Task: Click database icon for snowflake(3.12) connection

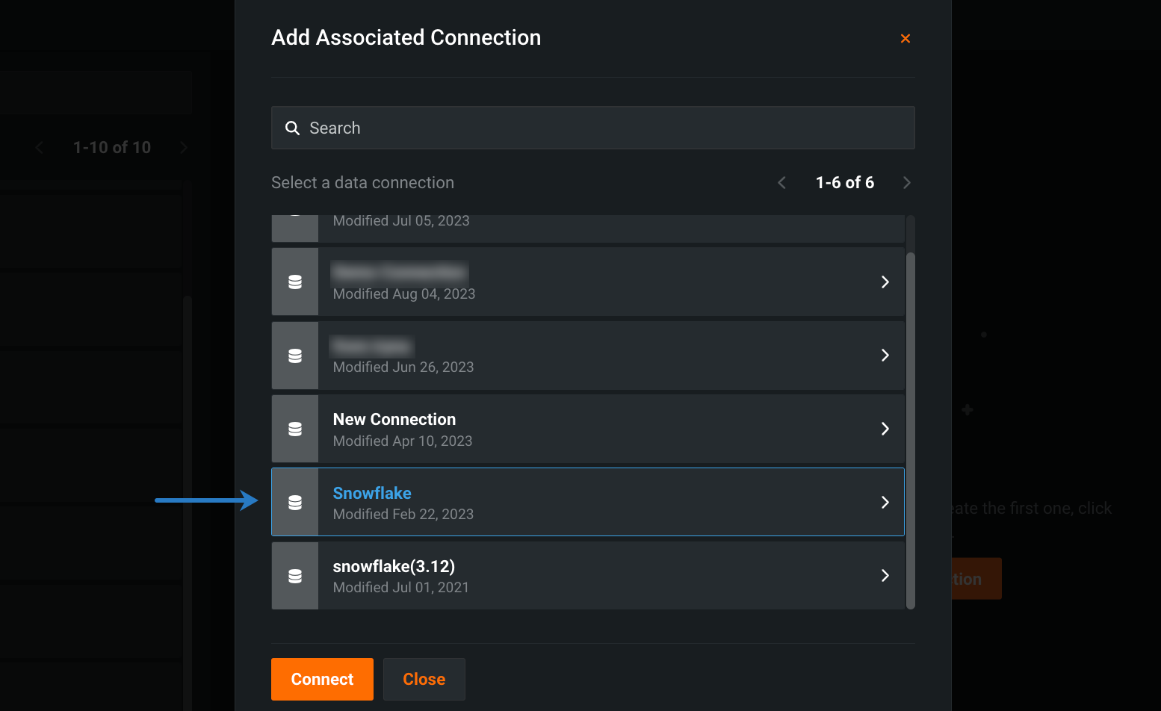Action: point(295,576)
